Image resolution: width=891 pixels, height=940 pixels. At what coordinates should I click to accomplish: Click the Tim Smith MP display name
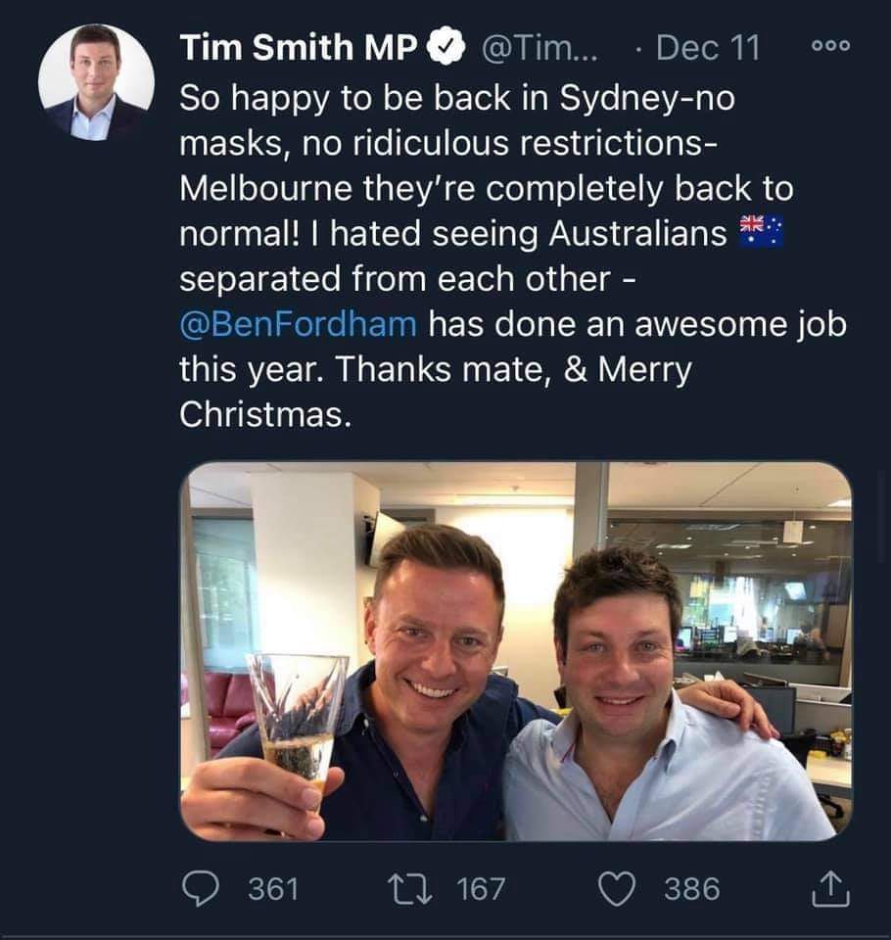pos(300,49)
